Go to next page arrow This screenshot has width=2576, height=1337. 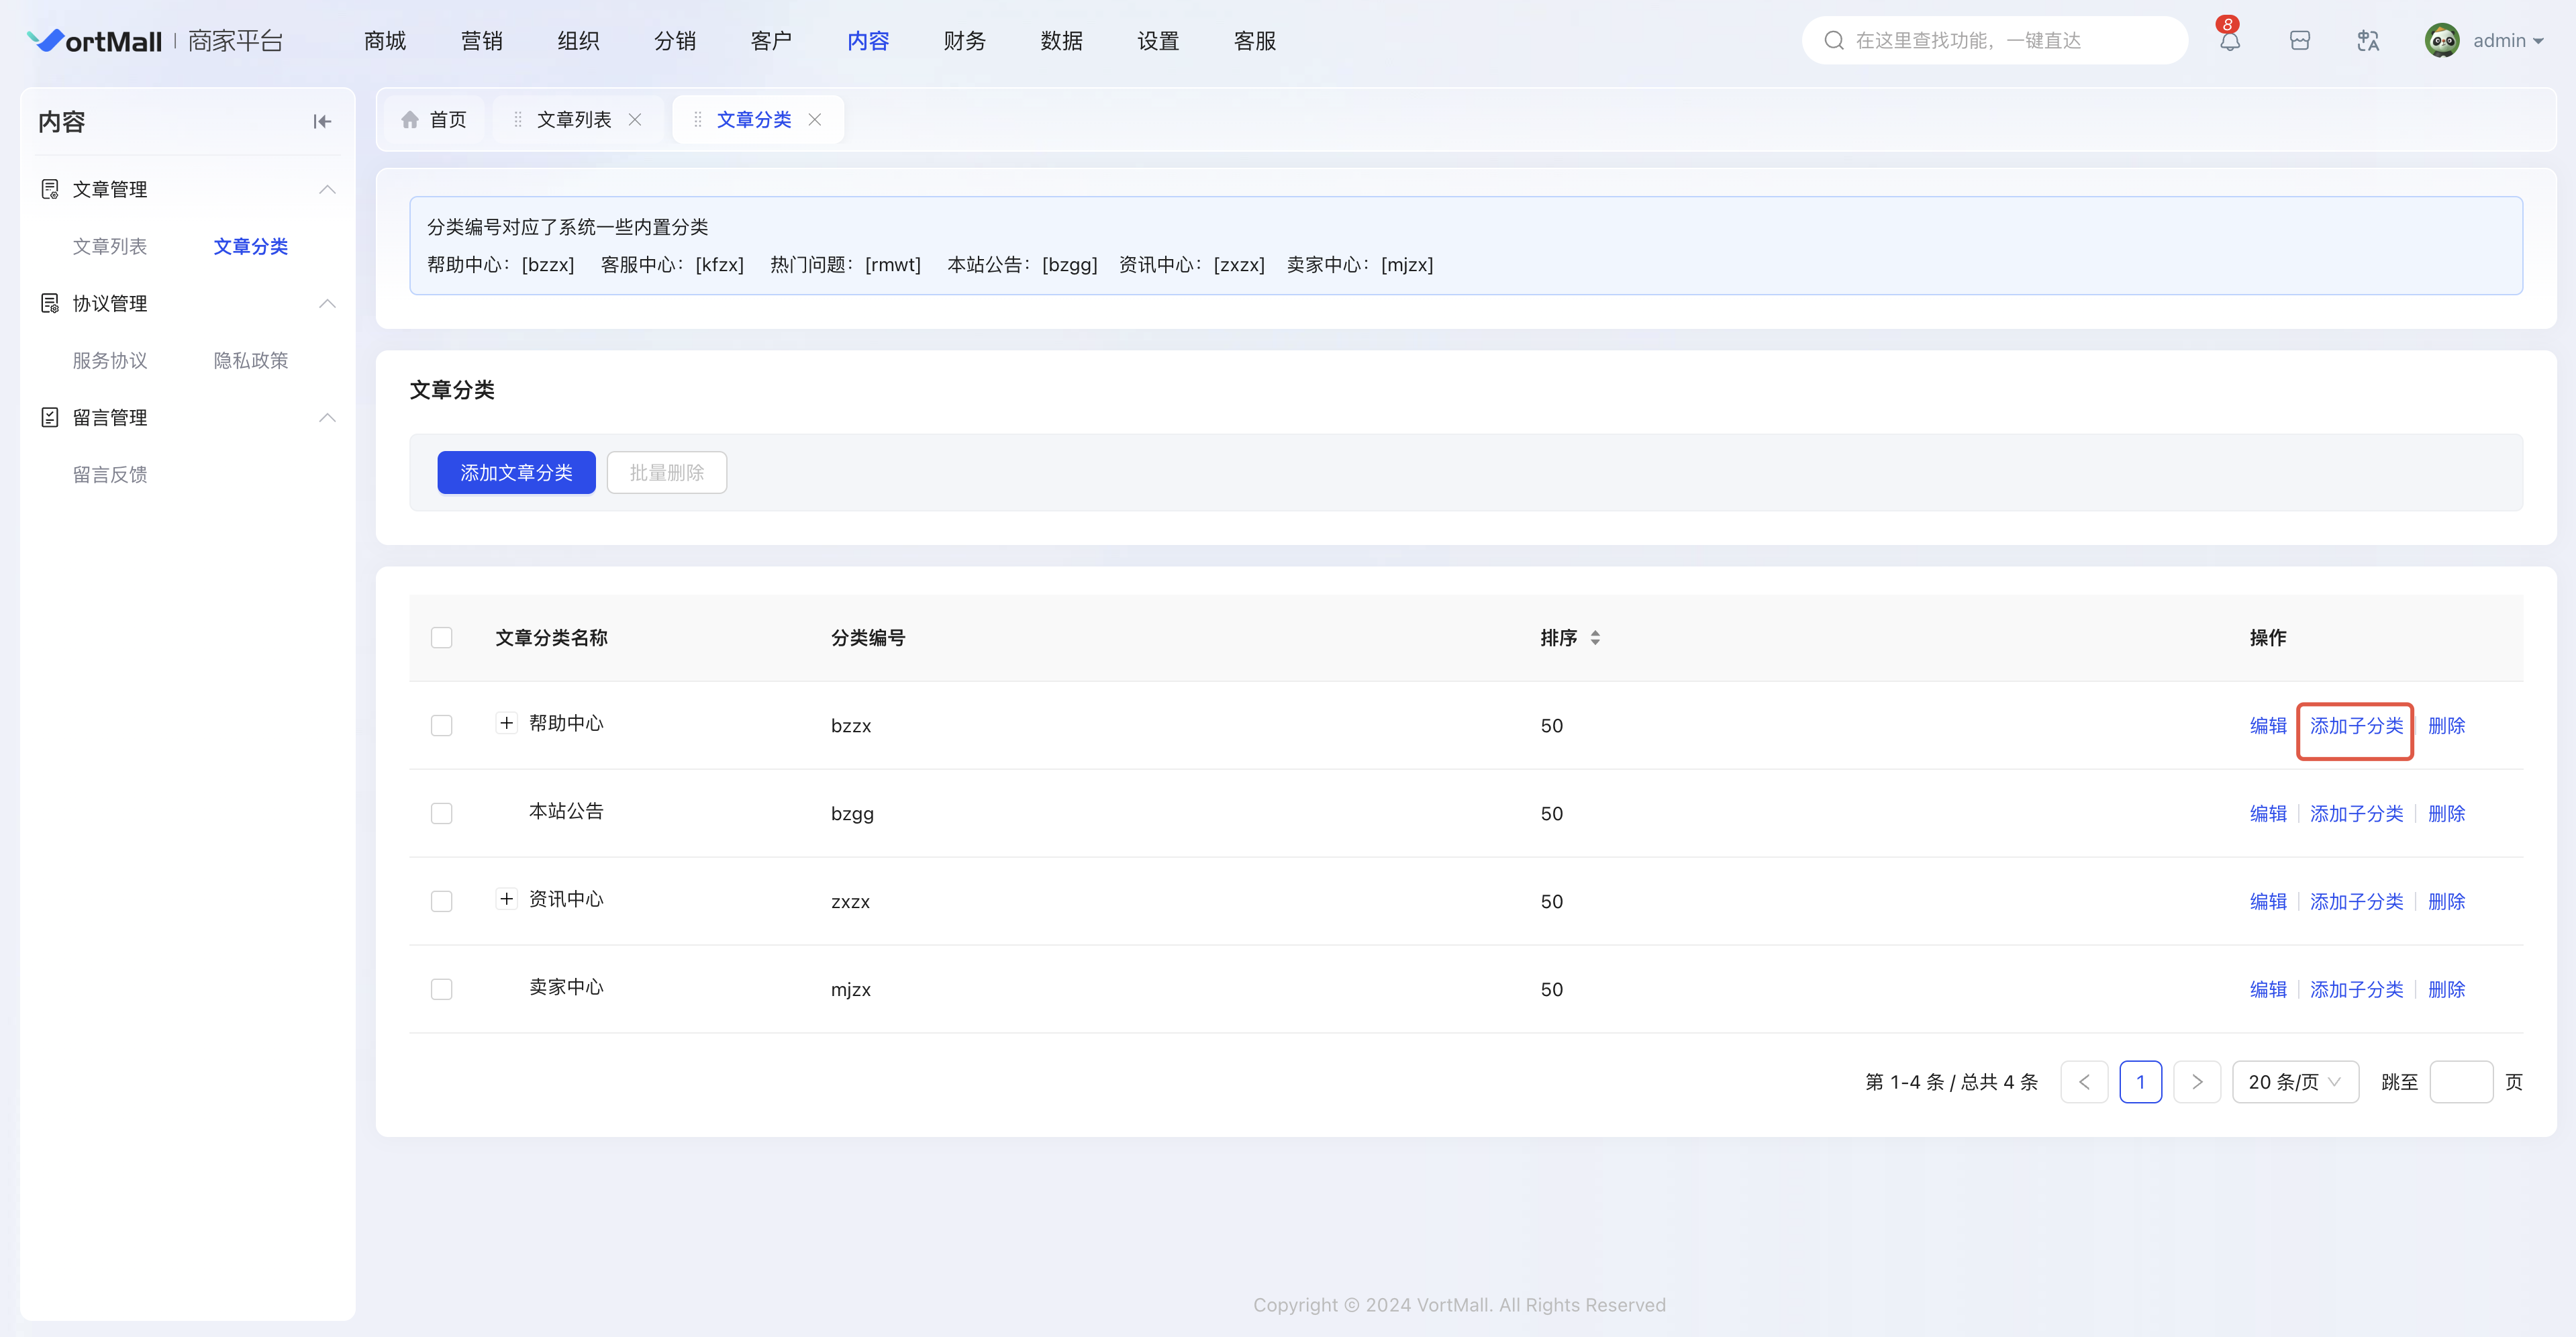[2197, 1082]
